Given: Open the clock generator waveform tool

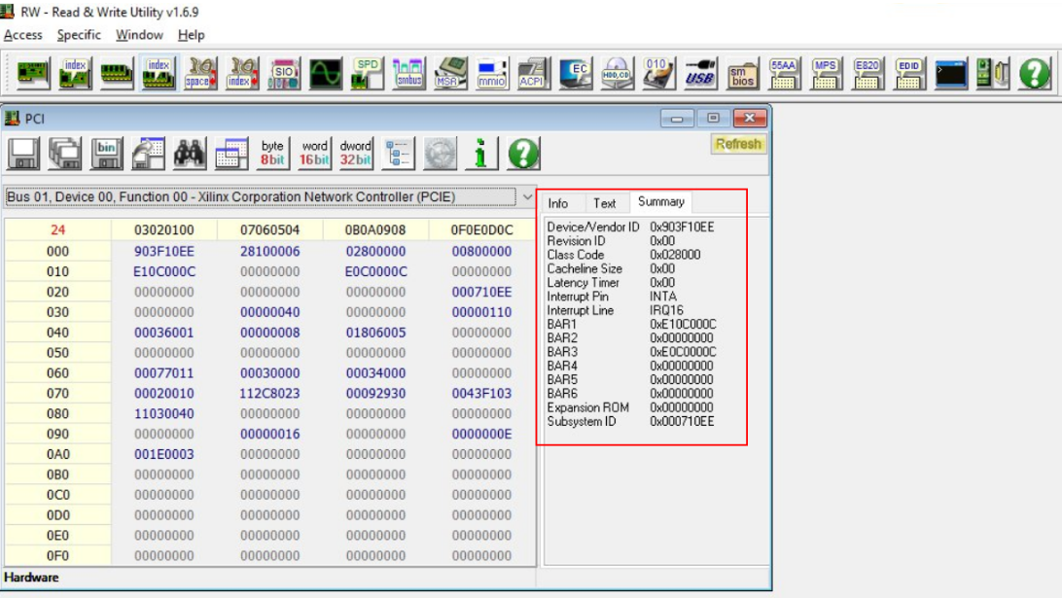Looking at the screenshot, I should tap(326, 73).
